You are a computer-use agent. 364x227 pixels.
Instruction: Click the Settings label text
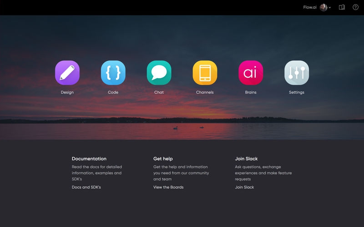(297, 92)
